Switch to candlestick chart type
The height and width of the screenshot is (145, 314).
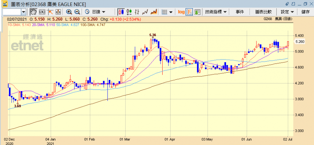coord(120,12)
